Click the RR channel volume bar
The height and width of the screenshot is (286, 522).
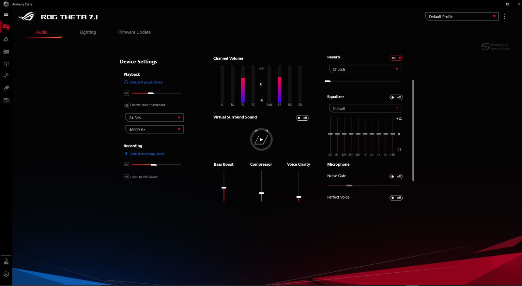coord(290,84)
